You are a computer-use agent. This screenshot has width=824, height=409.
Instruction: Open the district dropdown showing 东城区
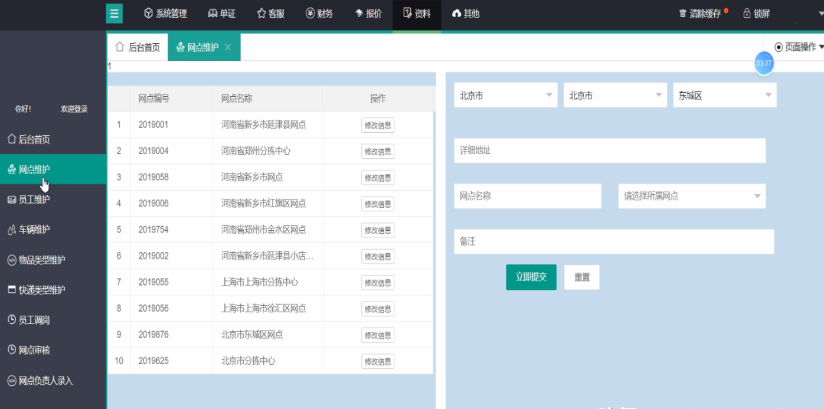pyautogui.click(x=724, y=96)
